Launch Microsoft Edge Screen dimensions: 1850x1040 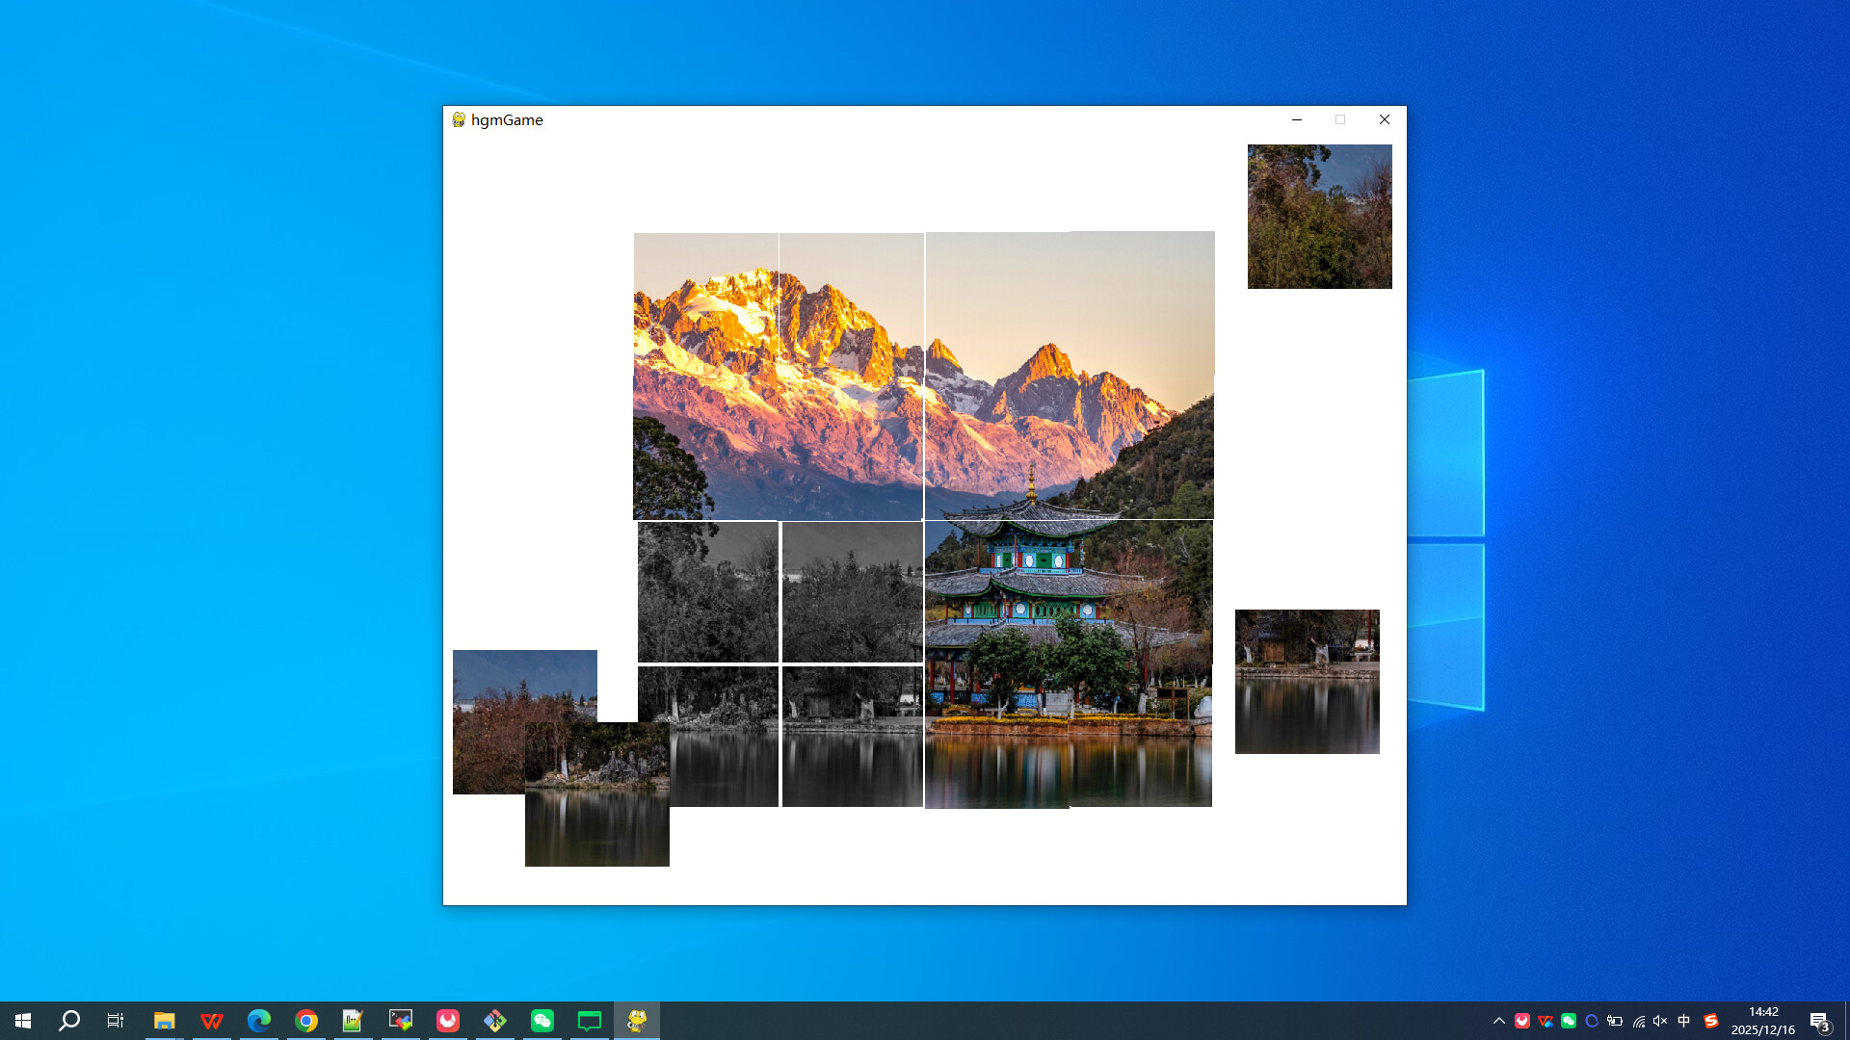click(258, 1020)
